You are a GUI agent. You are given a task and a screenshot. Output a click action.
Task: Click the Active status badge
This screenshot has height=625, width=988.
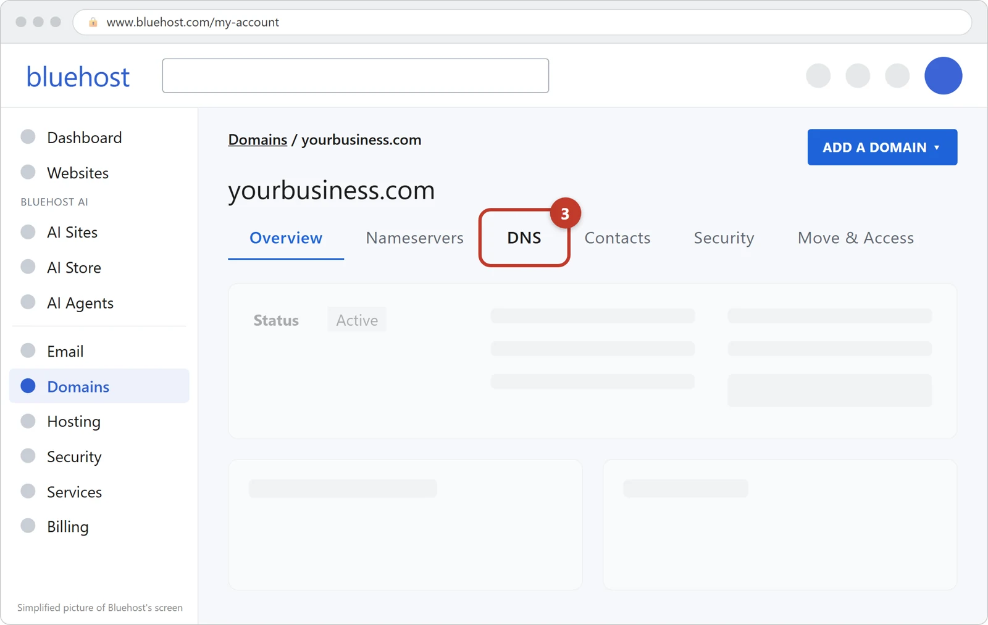357,320
